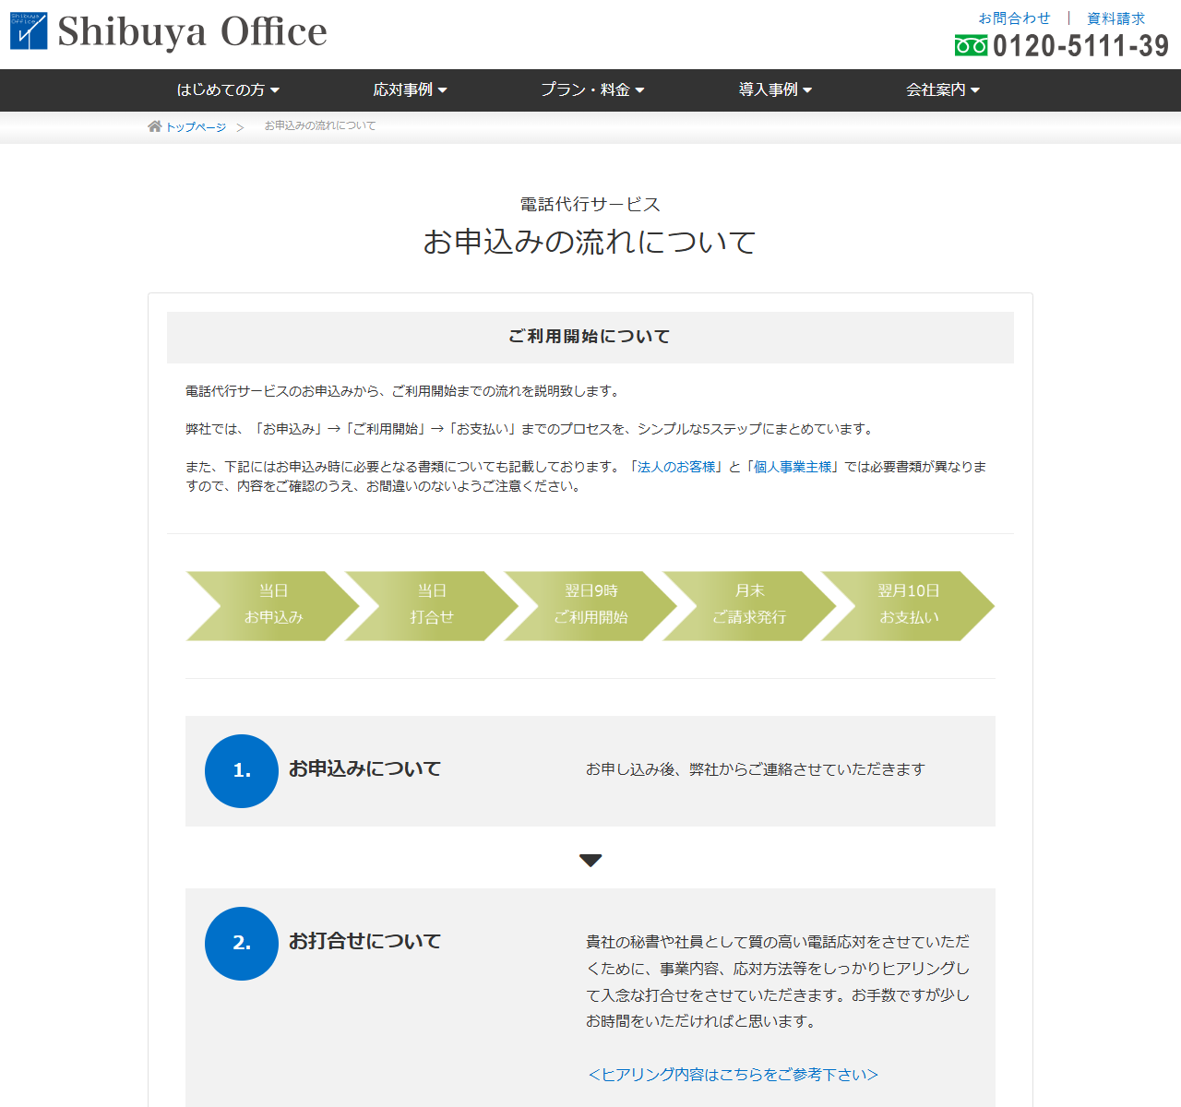
Task: Expand the arrow beside 応対事例
Action: pyautogui.click(x=442, y=90)
